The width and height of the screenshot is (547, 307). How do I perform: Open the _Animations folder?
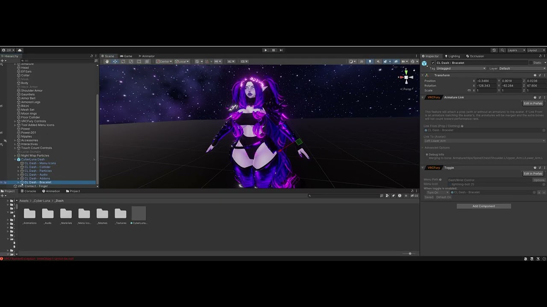coord(29,216)
